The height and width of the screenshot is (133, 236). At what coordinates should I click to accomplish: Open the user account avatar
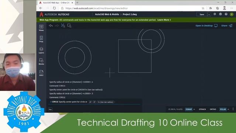[x=232, y=14]
